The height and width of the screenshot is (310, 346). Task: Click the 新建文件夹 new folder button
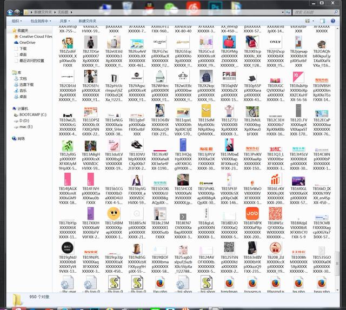point(88,21)
